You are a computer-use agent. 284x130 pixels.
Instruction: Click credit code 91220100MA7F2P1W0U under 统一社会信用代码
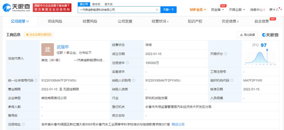tap(59, 81)
